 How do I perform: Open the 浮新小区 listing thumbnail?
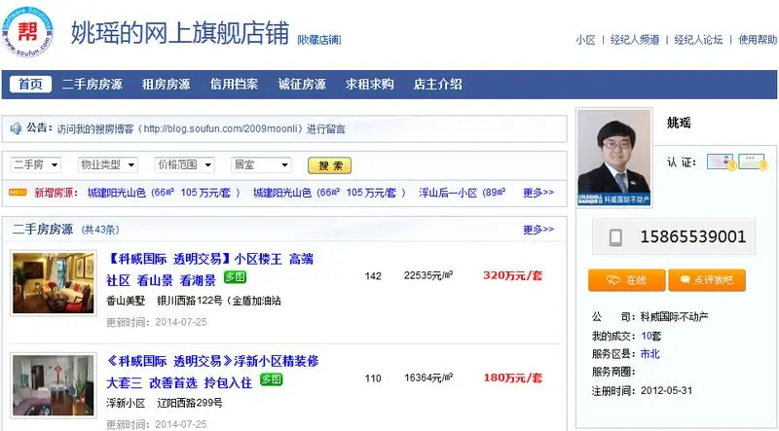pyautogui.click(x=54, y=385)
